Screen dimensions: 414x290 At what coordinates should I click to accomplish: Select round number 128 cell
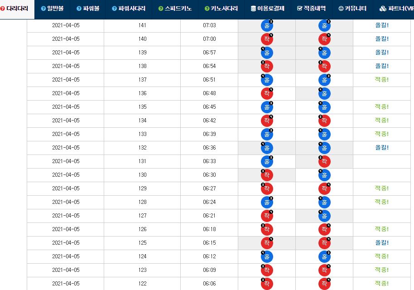point(142,202)
